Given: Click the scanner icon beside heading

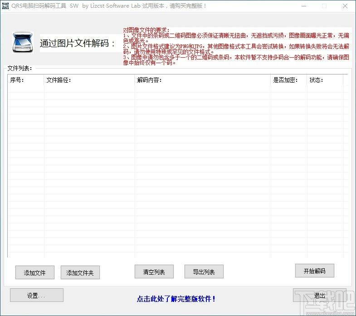Looking at the screenshot, I should click(23, 42).
